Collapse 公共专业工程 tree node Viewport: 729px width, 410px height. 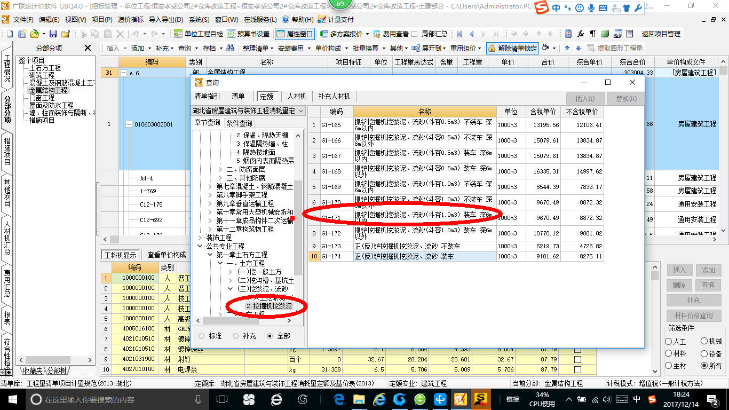tap(201, 246)
